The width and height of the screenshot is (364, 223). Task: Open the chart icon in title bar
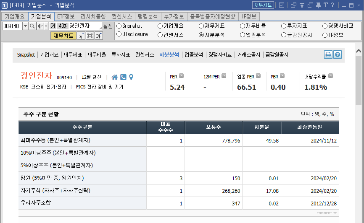click(282, 5)
